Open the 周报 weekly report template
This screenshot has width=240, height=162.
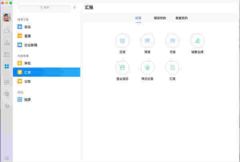click(x=147, y=41)
